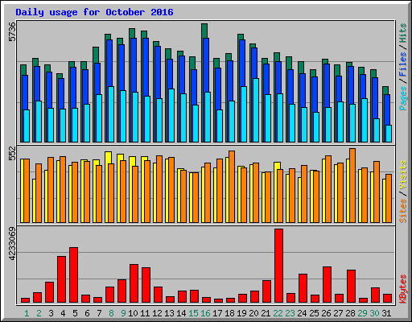This screenshot has width=412, height=322.
Task: Click day 18 on the x-axis
Action: tap(229, 313)
